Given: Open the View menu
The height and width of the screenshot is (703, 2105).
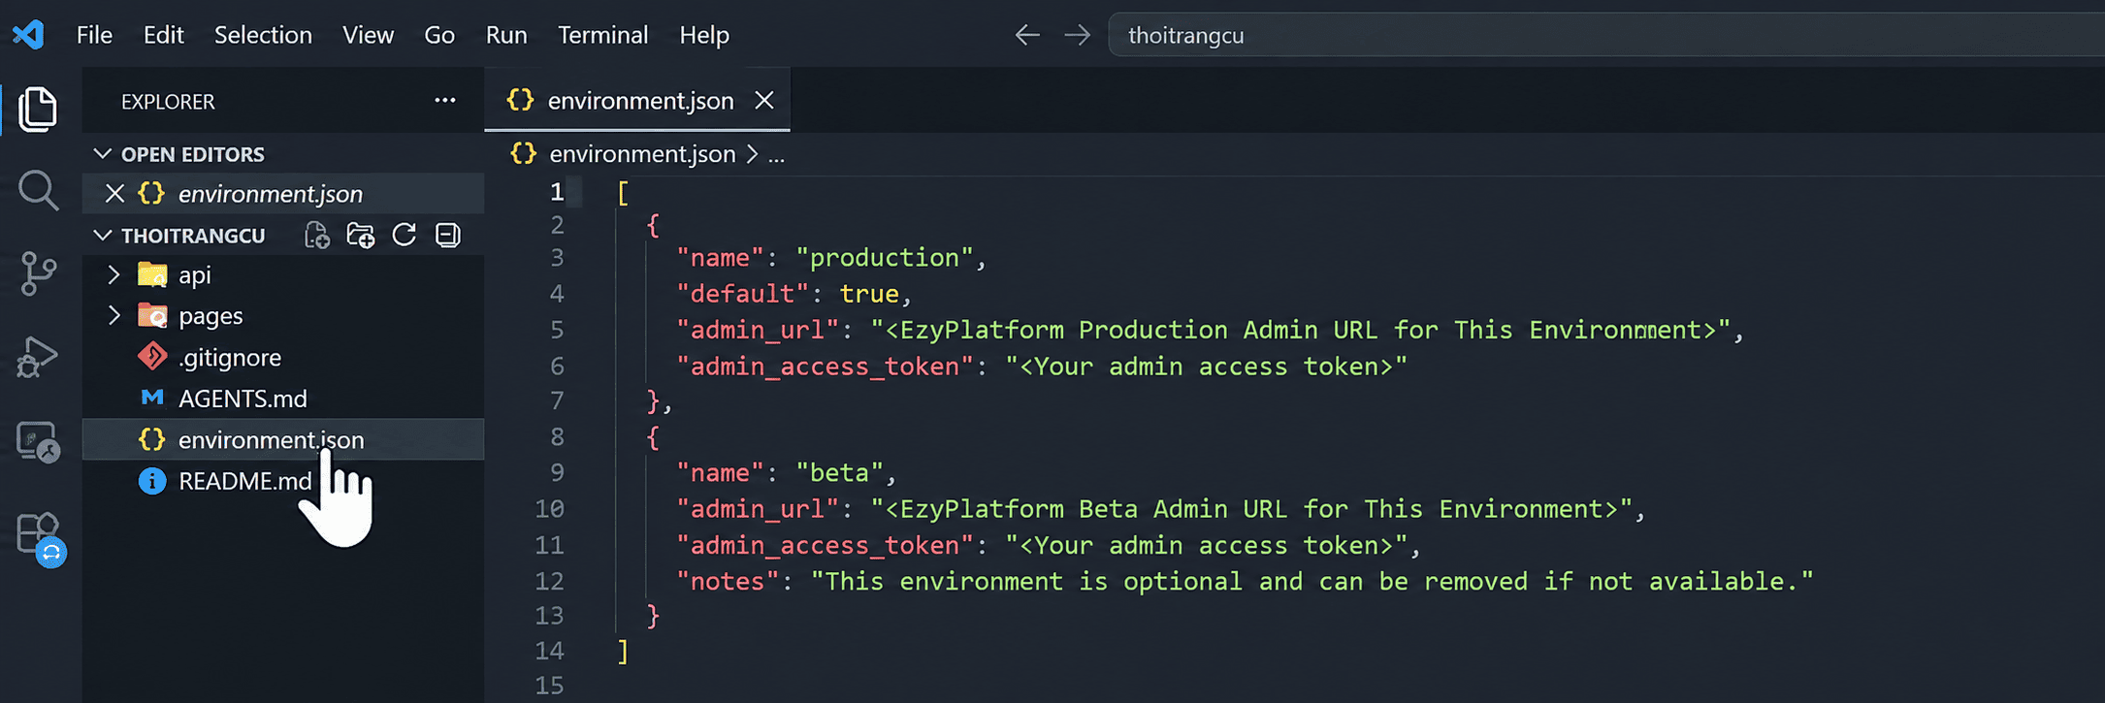Looking at the screenshot, I should point(368,35).
